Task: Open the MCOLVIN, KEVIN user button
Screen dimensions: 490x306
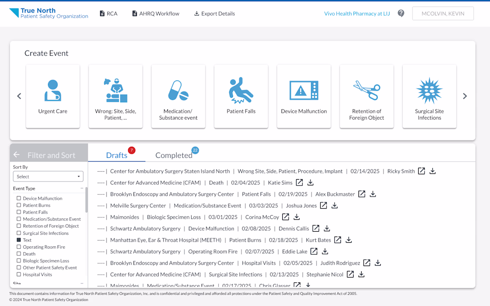Action: coord(443,13)
